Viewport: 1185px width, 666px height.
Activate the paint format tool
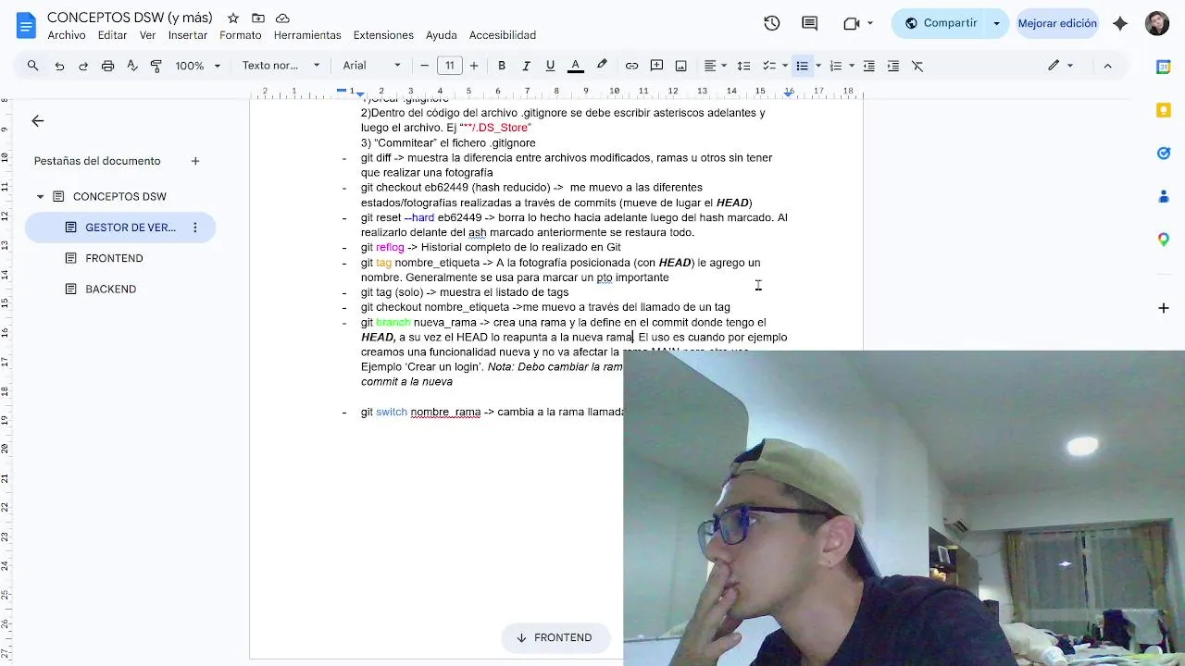[156, 66]
